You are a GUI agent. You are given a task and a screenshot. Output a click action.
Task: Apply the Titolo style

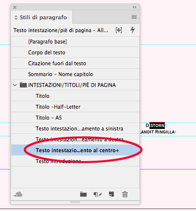pos(75,96)
